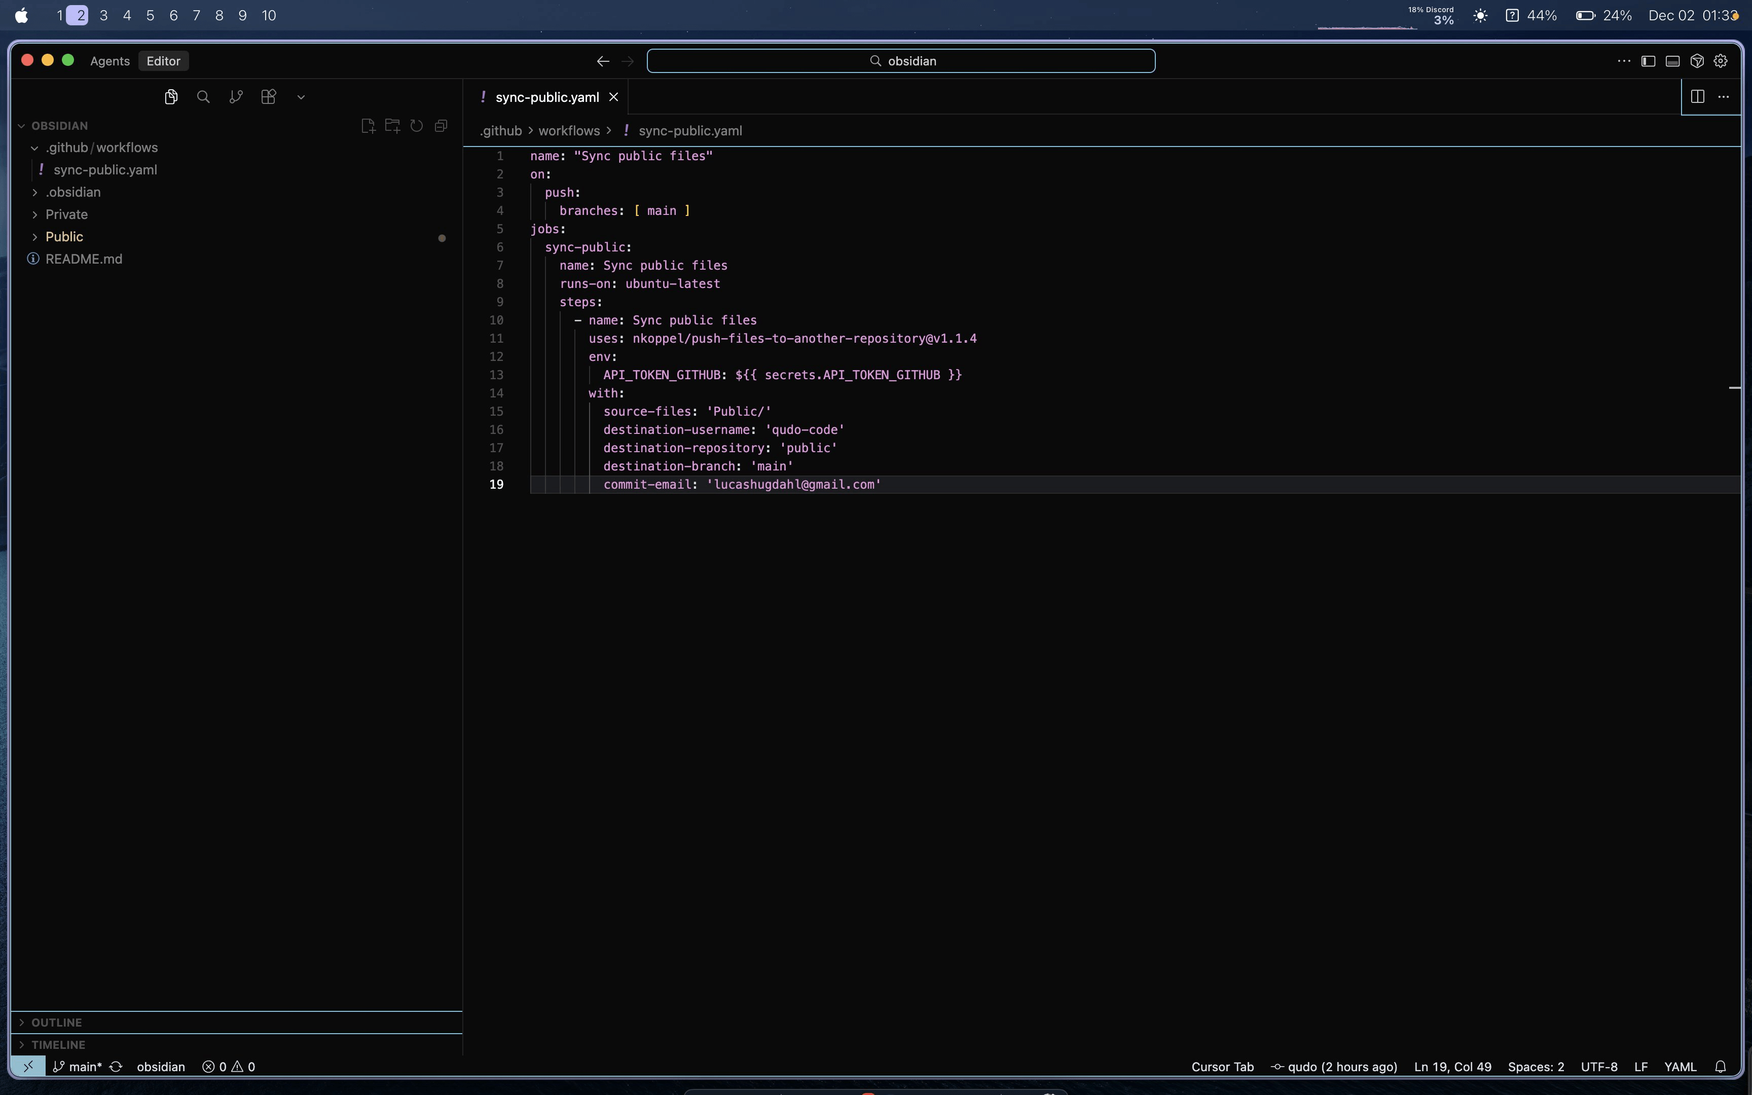Click the New File icon in explorer
The image size is (1752, 1095).
[x=368, y=126]
